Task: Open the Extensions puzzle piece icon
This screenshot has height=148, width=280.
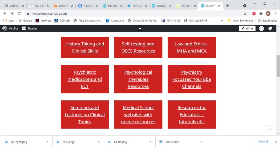Action: click(x=261, y=13)
